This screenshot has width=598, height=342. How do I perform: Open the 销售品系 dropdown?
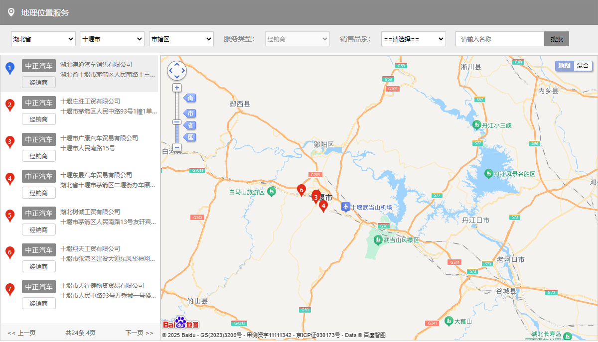pyautogui.click(x=414, y=39)
